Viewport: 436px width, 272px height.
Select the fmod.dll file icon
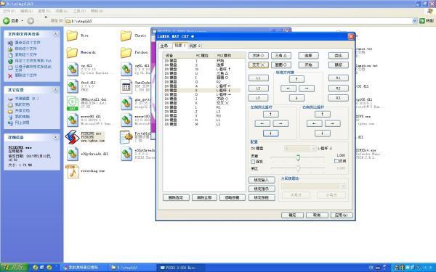tap(72, 86)
